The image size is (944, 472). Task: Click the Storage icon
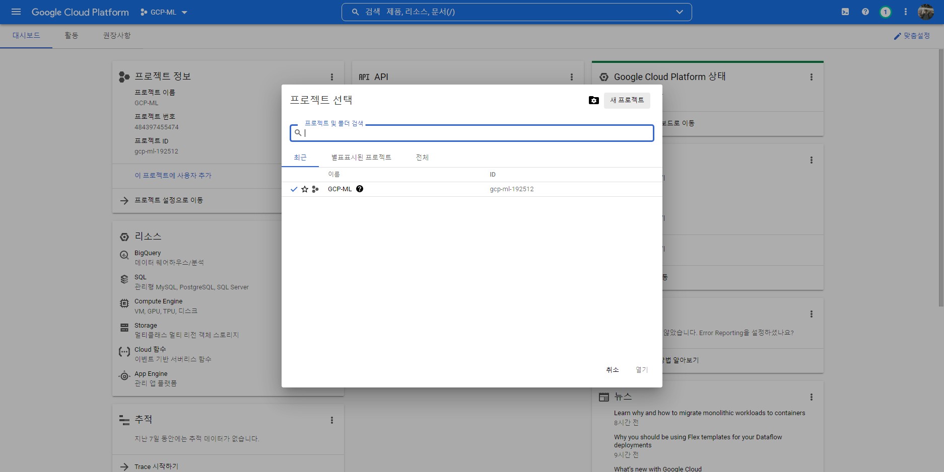(124, 328)
